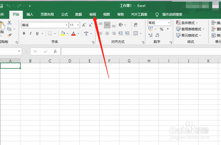This screenshot has height=145, width=221.
Task: Switch to 数据 ribbon tab
Action: (x=79, y=14)
